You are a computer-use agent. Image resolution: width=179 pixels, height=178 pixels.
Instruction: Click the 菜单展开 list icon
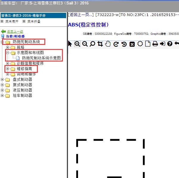2,21
